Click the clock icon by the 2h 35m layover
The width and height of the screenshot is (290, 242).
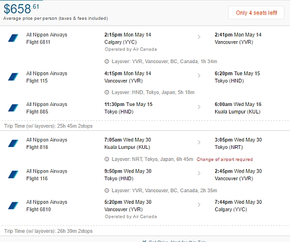[x=107, y=190]
